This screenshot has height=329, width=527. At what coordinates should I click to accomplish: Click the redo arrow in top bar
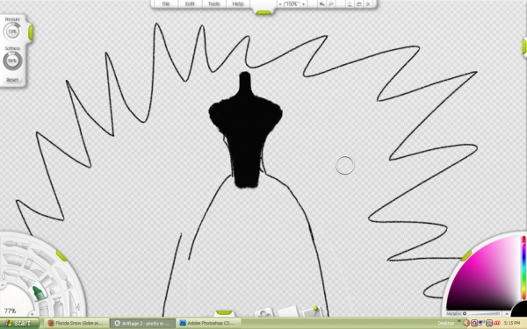(330, 4)
